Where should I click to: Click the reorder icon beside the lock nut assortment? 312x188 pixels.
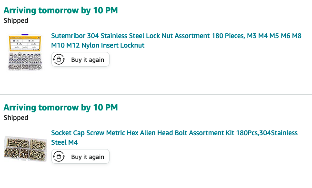pos(59,59)
